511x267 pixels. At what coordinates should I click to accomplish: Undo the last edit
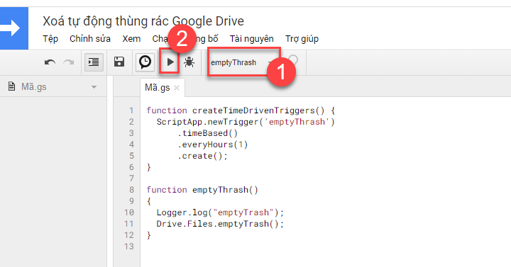coord(50,62)
